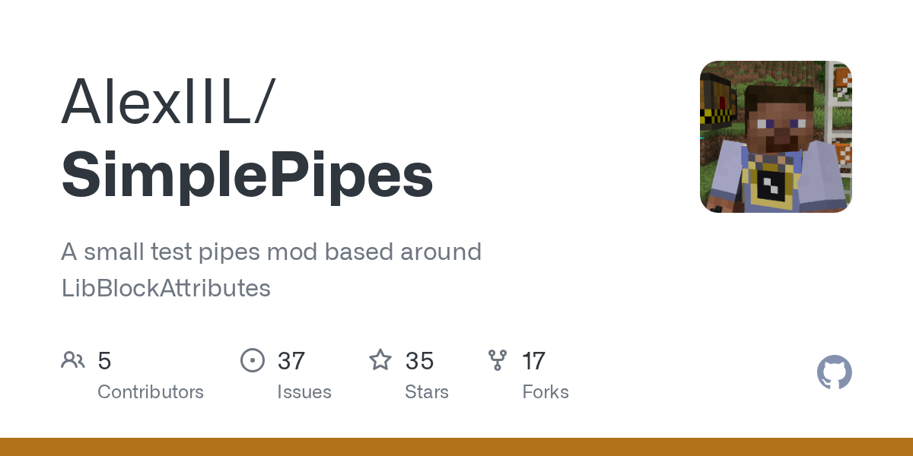The image size is (913, 456).
Task: Click the GitHub Octocat logo
Action: click(x=834, y=373)
